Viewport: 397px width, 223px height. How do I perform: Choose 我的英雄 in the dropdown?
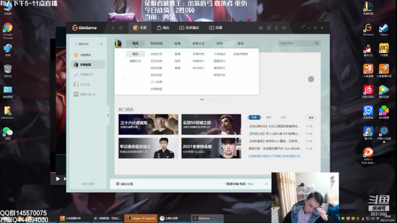[x=156, y=68]
